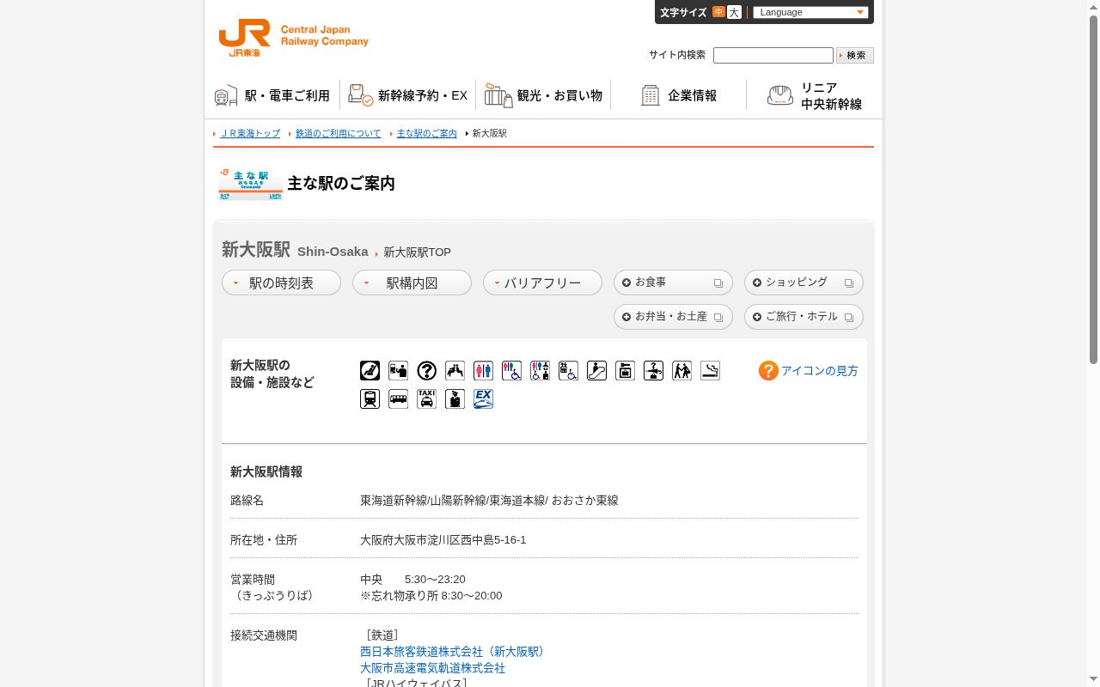Click the train connection icon
The width and height of the screenshot is (1100, 687).
370,398
